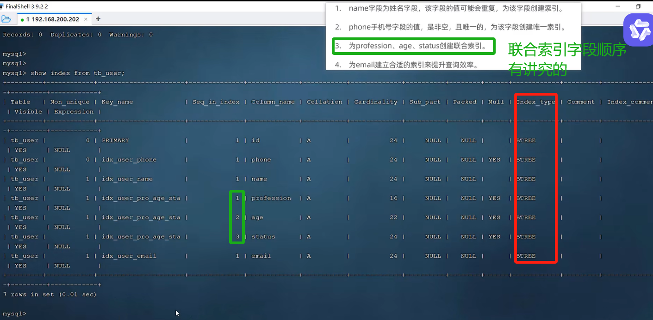This screenshot has height=320, width=653.
Task: Click the idx_user_name key name
Action: point(127,179)
